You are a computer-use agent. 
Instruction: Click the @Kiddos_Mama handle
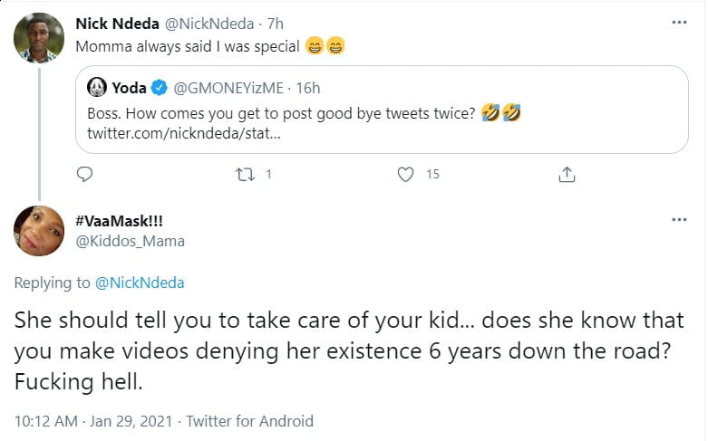130,241
